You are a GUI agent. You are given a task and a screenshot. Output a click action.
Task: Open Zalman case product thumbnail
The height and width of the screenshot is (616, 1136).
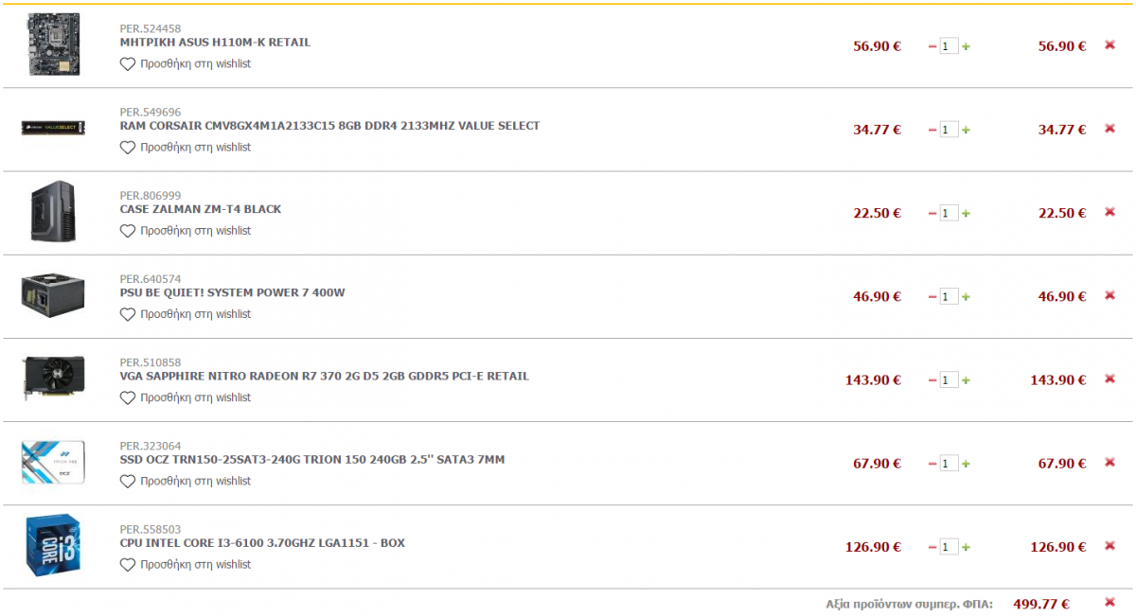(x=53, y=212)
